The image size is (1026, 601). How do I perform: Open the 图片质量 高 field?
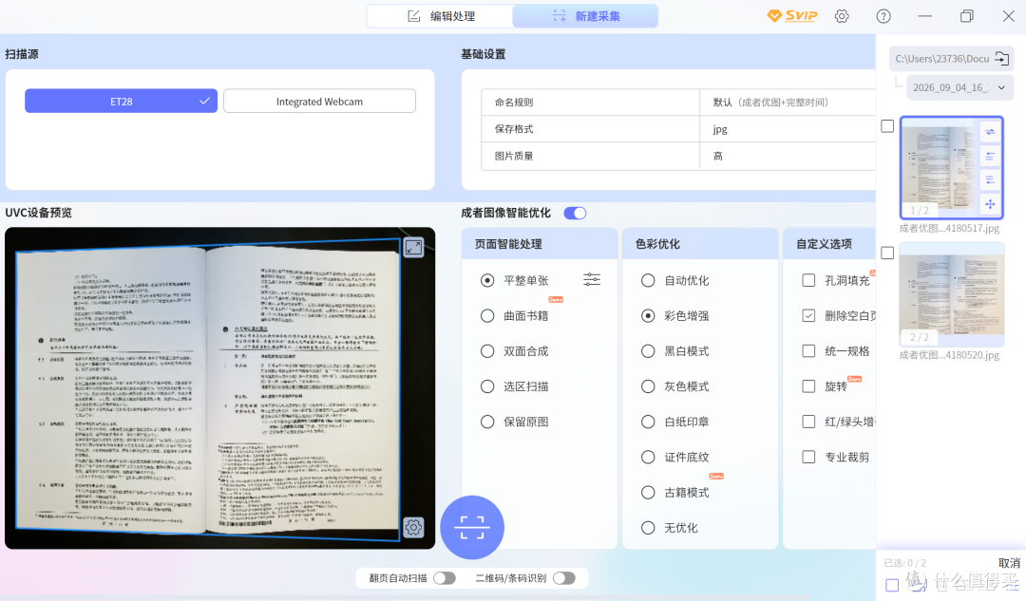[788, 156]
